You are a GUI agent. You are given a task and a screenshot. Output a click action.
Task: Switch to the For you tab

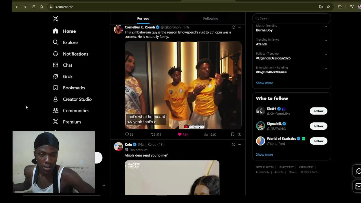click(x=143, y=18)
